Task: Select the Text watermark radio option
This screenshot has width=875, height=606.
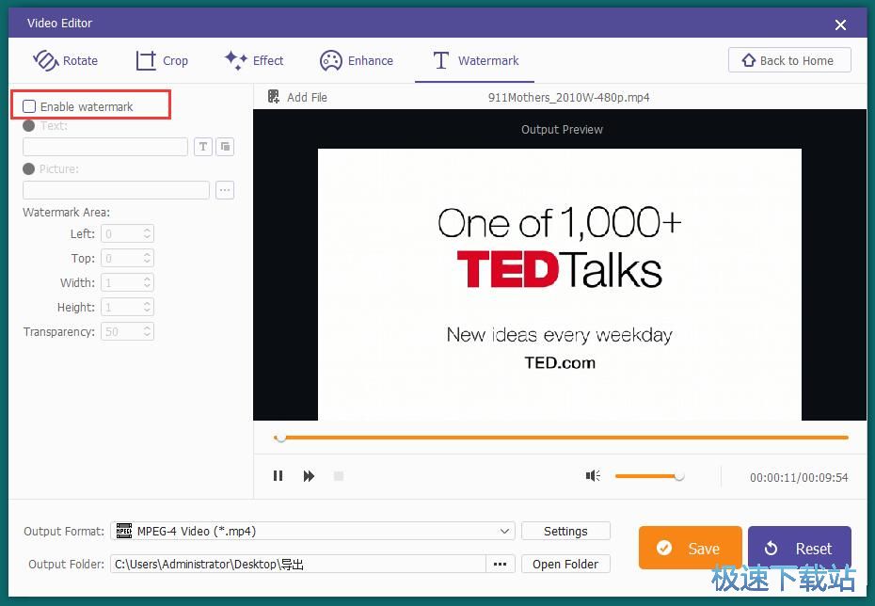Action: coord(28,126)
